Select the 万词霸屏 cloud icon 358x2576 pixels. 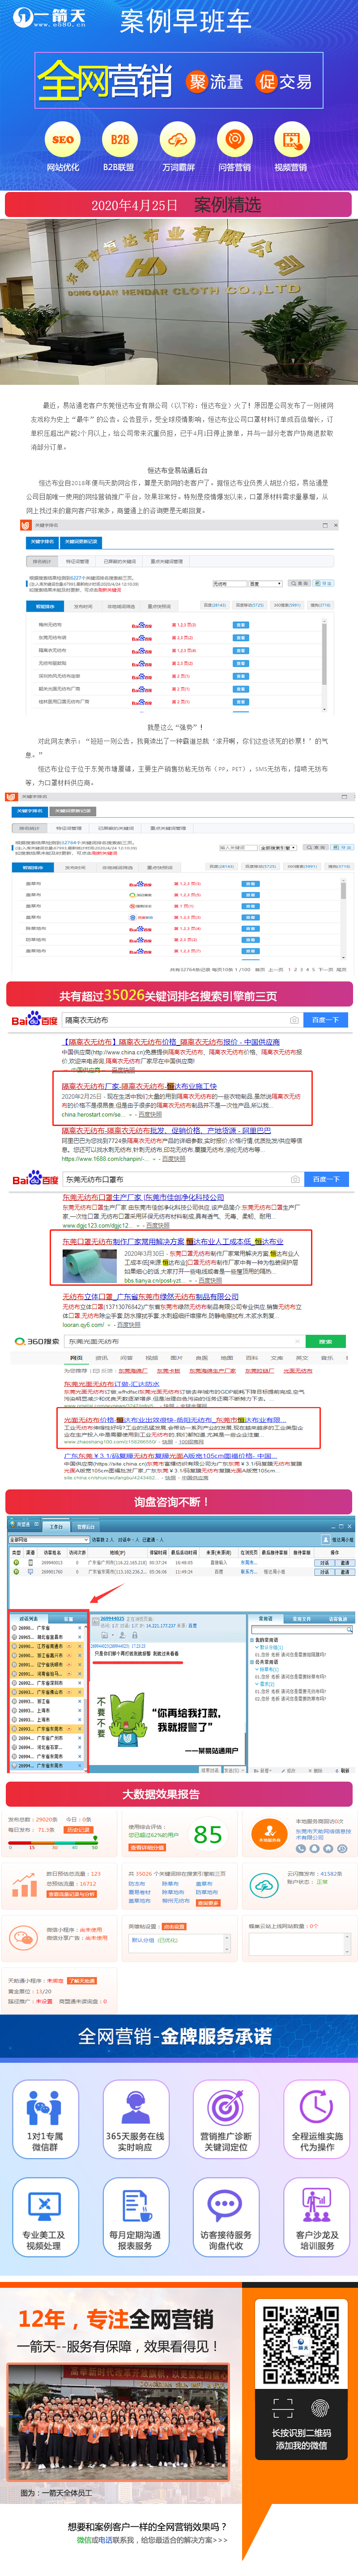pyautogui.click(x=178, y=140)
